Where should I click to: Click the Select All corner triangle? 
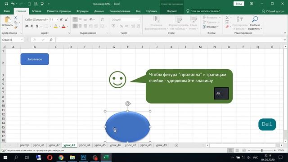(x=4, y=47)
